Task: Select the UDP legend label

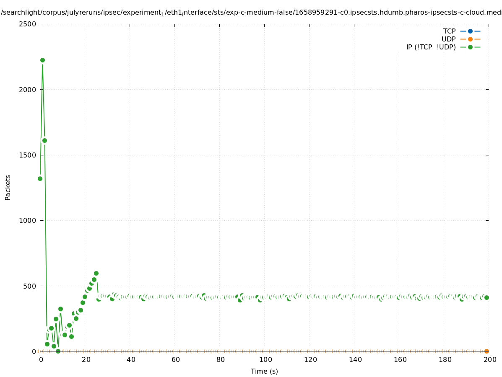Action: [x=448, y=39]
